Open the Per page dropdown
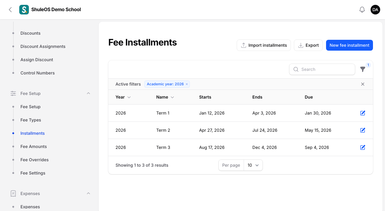 click(253, 165)
